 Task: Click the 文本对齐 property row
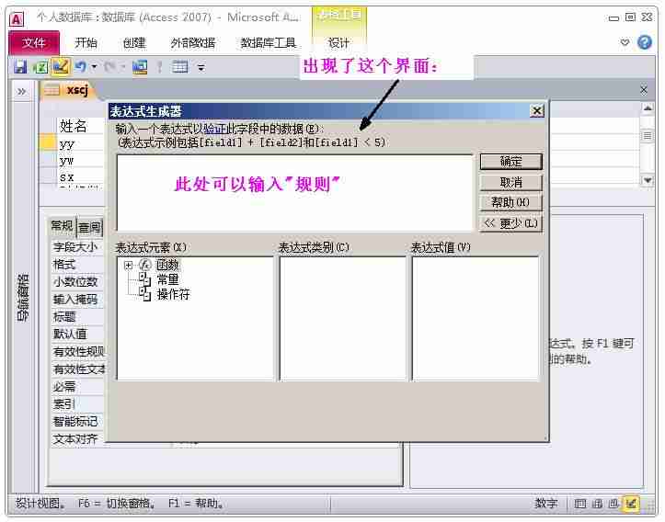[77, 439]
